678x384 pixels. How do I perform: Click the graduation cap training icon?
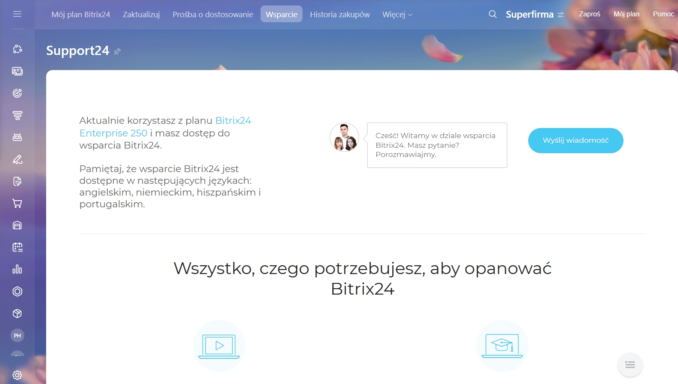tap(502, 346)
